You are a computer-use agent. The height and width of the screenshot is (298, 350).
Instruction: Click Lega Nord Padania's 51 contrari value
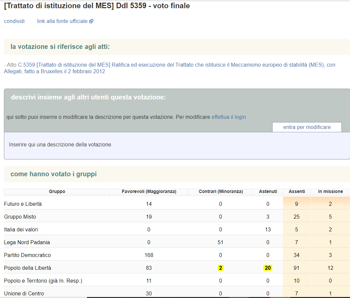[220, 243]
